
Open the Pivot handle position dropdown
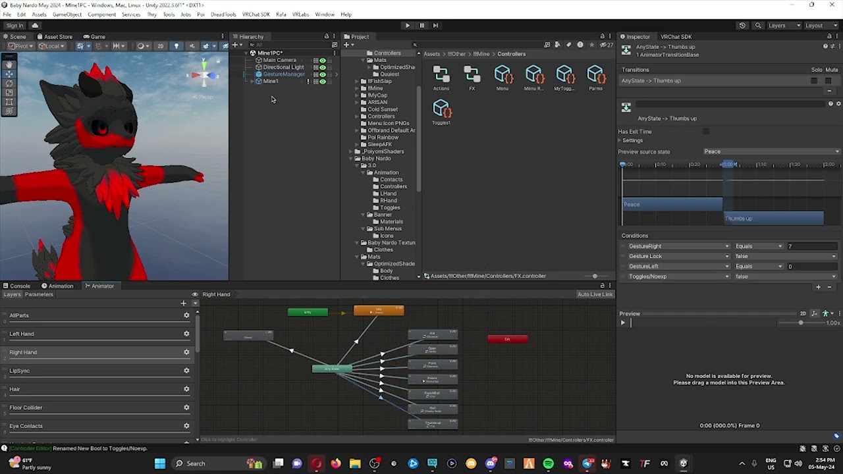(x=20, y=46)
